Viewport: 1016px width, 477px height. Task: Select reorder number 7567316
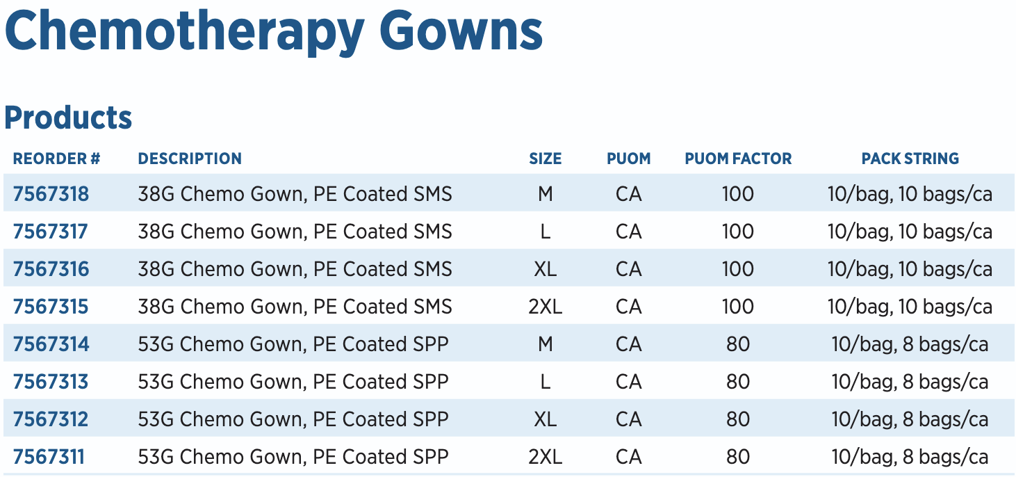[51, 269]
